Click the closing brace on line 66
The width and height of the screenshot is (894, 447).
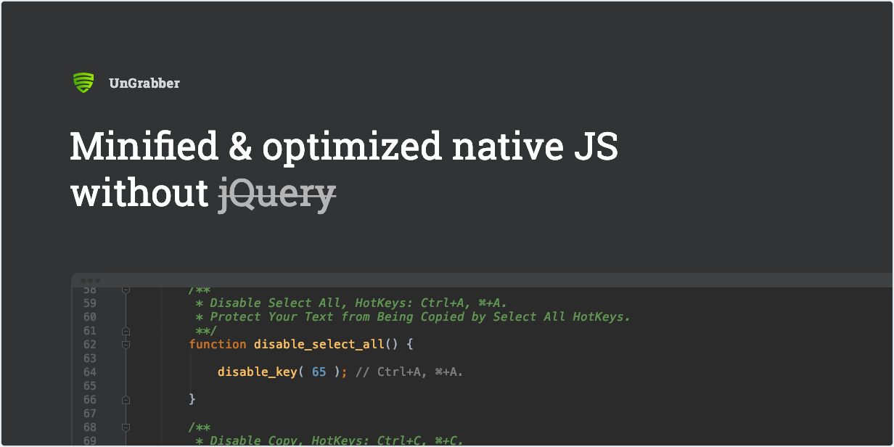tap(192, 400)
